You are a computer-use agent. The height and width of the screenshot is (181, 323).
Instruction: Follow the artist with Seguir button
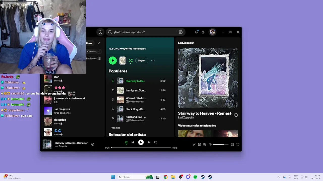click(142, 61)
